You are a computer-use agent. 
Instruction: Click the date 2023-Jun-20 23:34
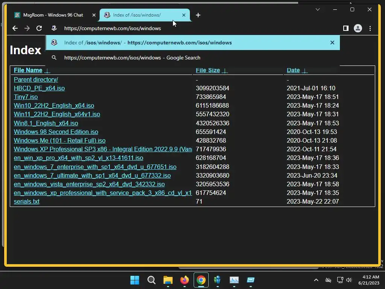[312, 175]
